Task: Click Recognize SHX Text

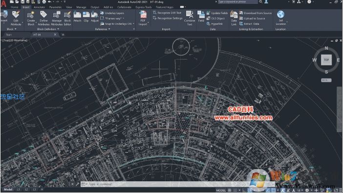Action: point(167,13)
